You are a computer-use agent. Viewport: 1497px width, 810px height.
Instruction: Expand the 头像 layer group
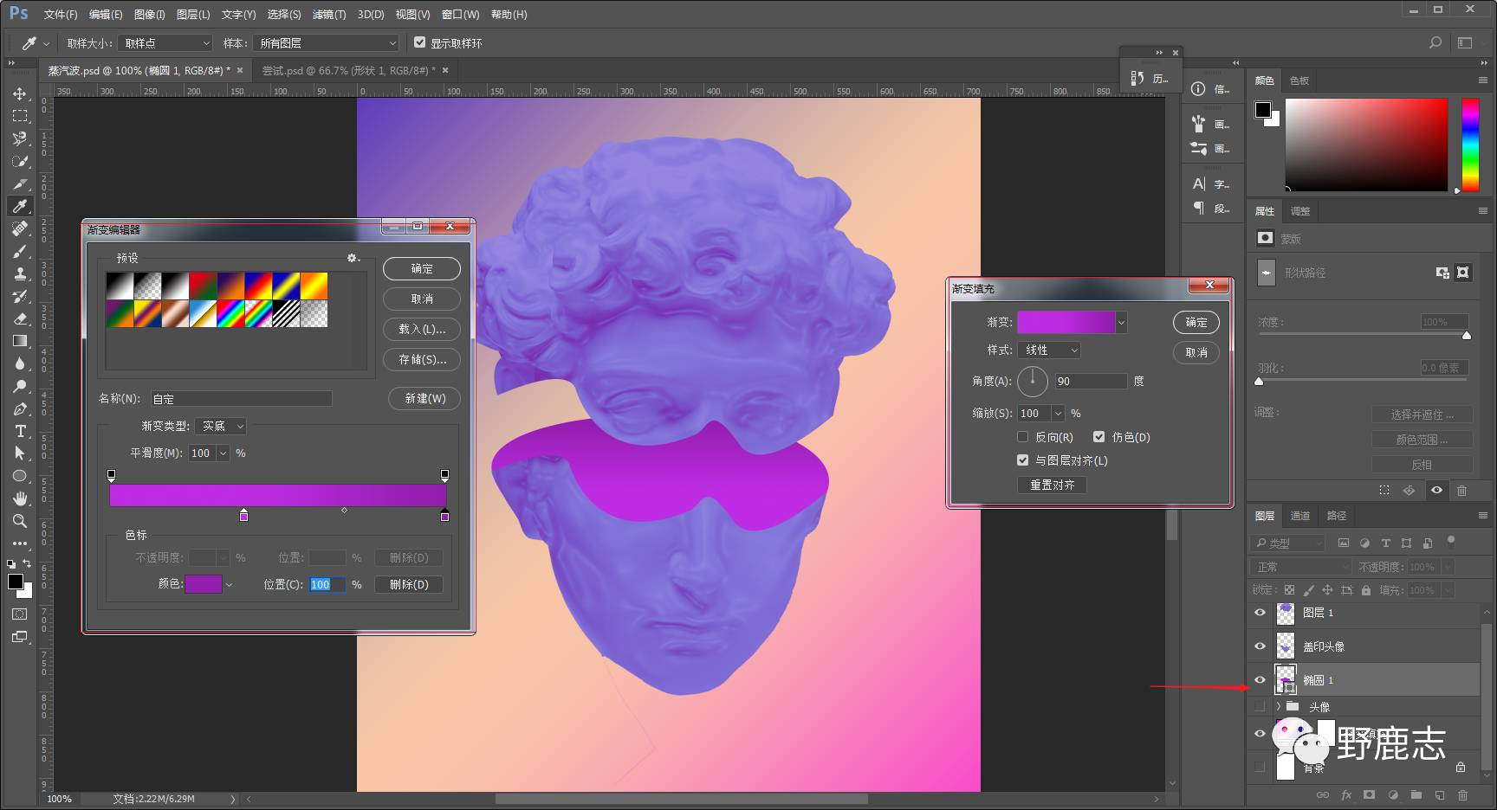pyautogui.click(x=1278, y=706)
